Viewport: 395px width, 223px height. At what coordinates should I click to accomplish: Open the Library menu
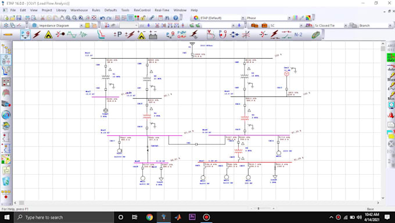(x=61, y=10)
